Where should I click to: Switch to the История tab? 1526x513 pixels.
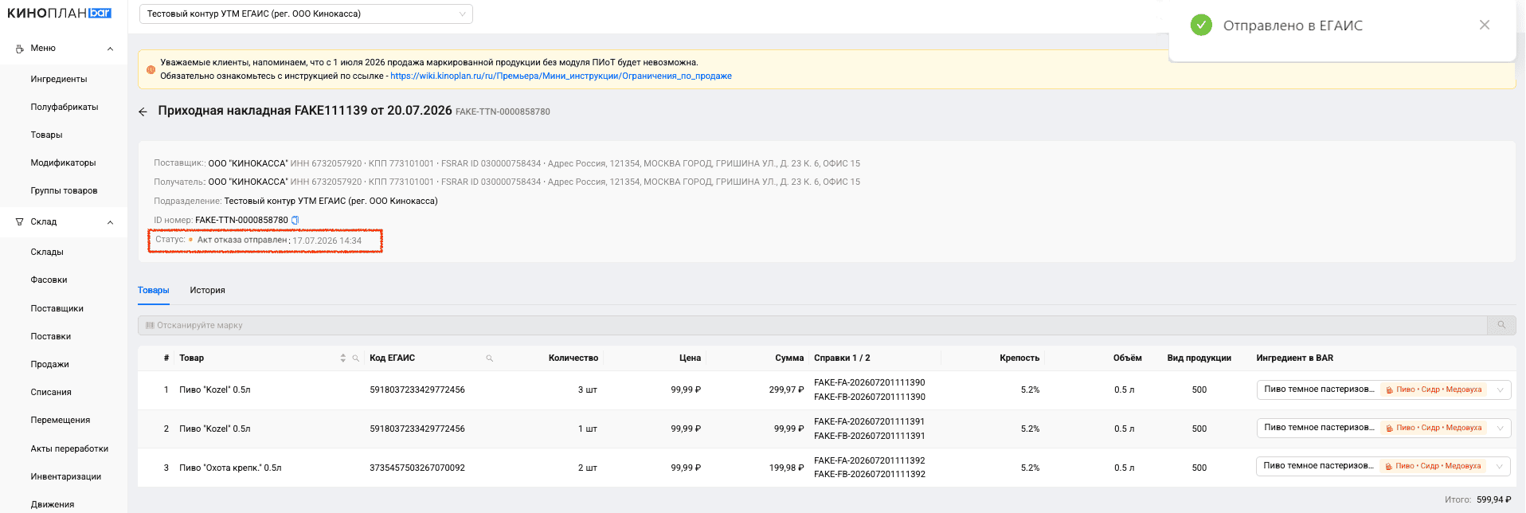207,290
